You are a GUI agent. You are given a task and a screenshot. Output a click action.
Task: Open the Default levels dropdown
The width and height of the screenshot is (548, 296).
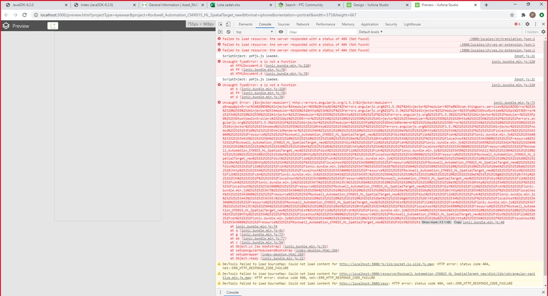(x=370, y=32)
